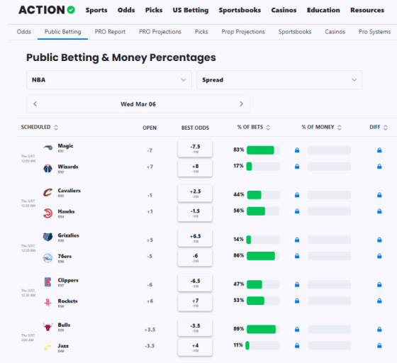Click Jazz +4 best odds button

[x=195, y=347]
